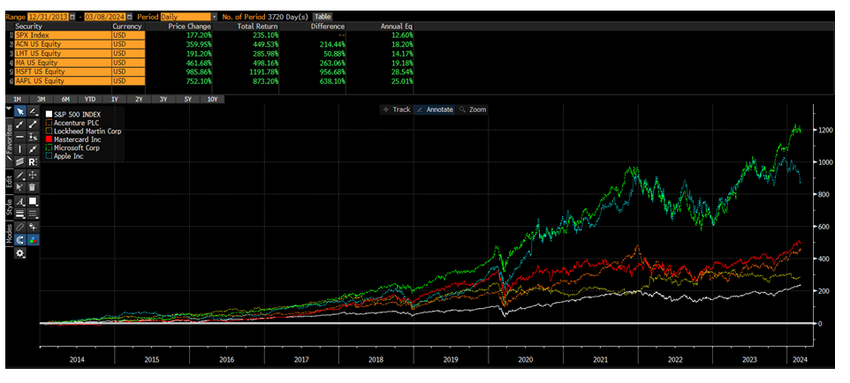Open the gear settings icon in toolbar
850x383 pixels.
point(20,252)
